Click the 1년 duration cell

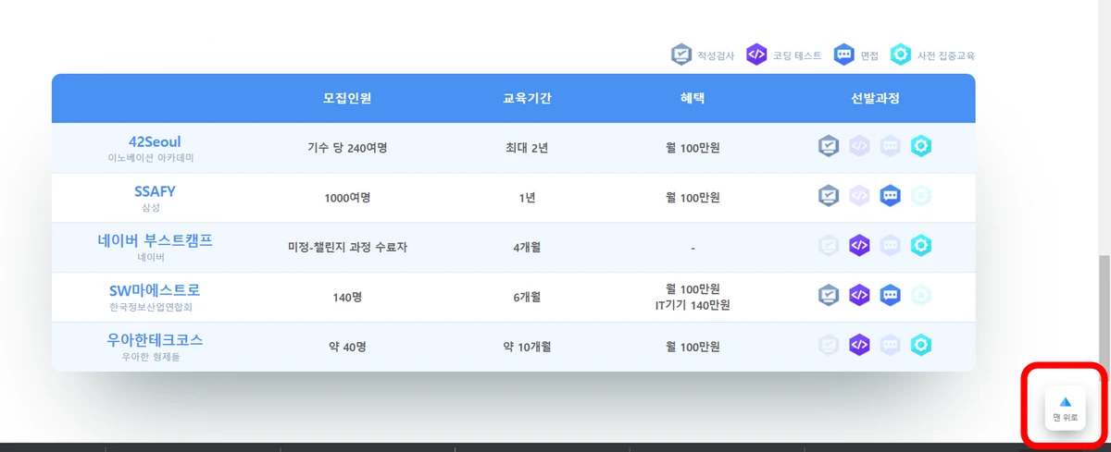(x=528, y=198)
